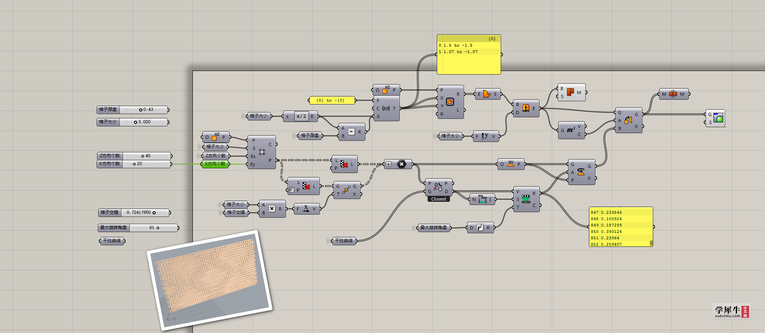Click panel row '0 1.5 to -1.5'
Image resolution: width=765 pixels, height=333 pixels.
click(x=469, y=45)
